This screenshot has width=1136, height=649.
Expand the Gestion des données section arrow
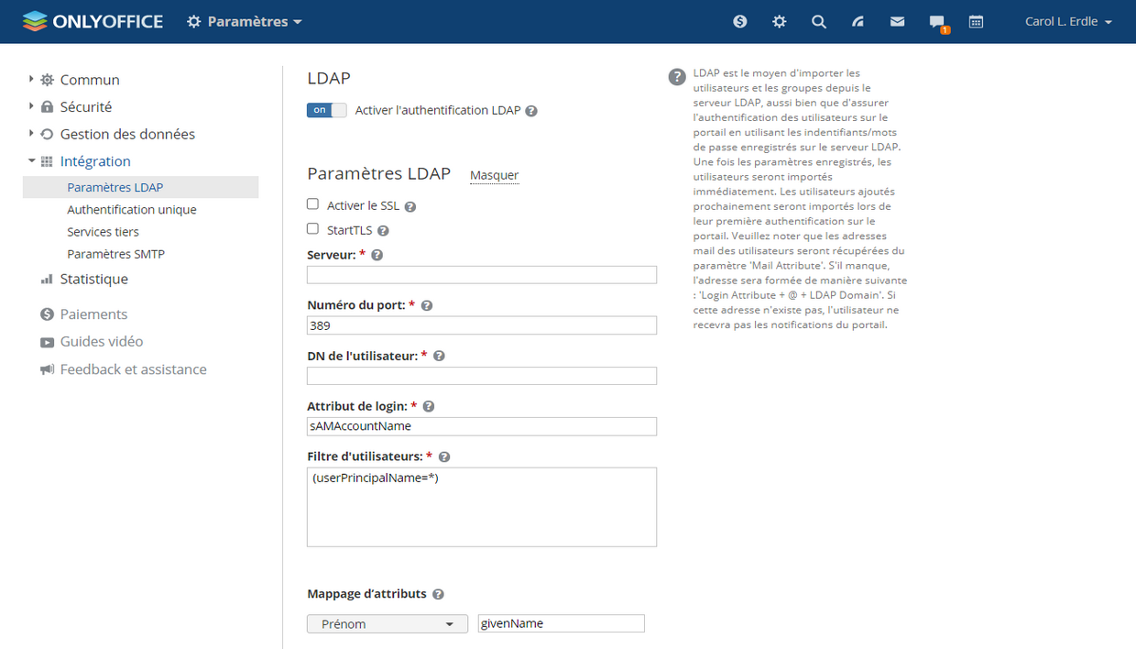tap(31, 134)
